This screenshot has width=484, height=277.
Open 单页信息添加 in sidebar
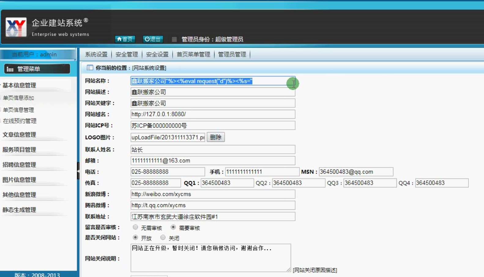[x=18, y=98]
